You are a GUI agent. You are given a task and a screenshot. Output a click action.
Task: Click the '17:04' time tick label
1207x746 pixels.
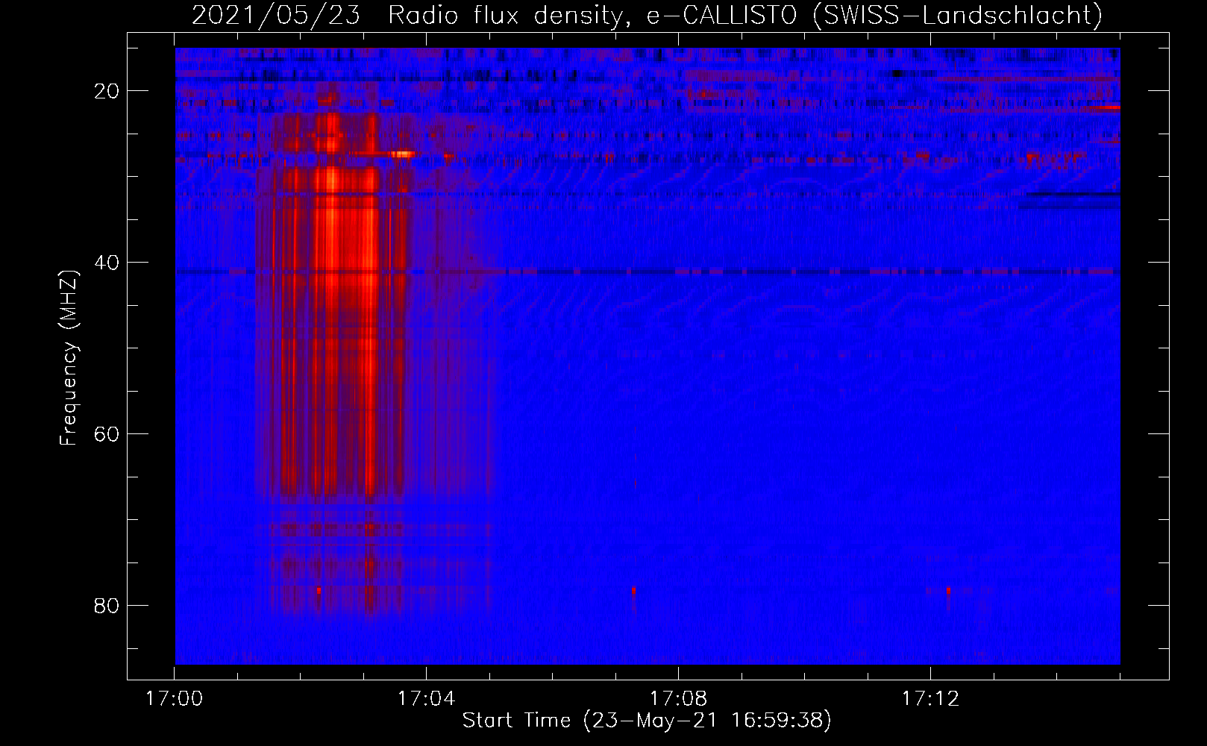click(x=426, y=699)
